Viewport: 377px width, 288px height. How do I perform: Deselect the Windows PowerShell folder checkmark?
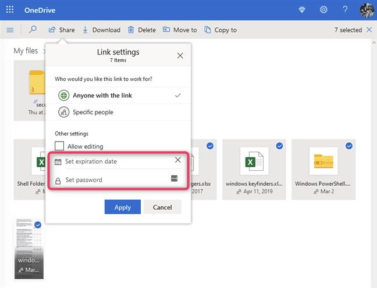pos(349,146)
